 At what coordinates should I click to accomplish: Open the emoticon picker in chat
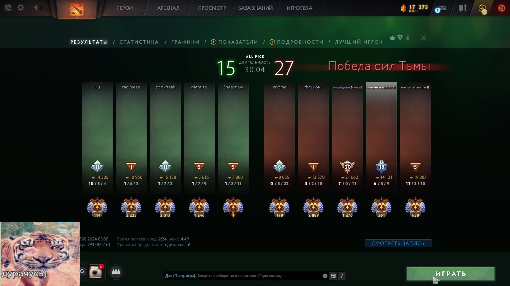pyautogui.click(x=325, y=276)
